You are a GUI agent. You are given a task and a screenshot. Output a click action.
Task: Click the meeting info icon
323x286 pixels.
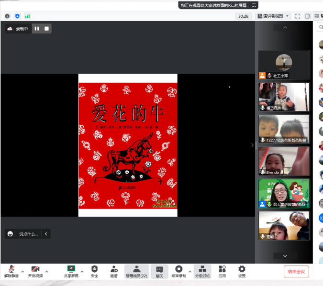[x=7, y=16]
